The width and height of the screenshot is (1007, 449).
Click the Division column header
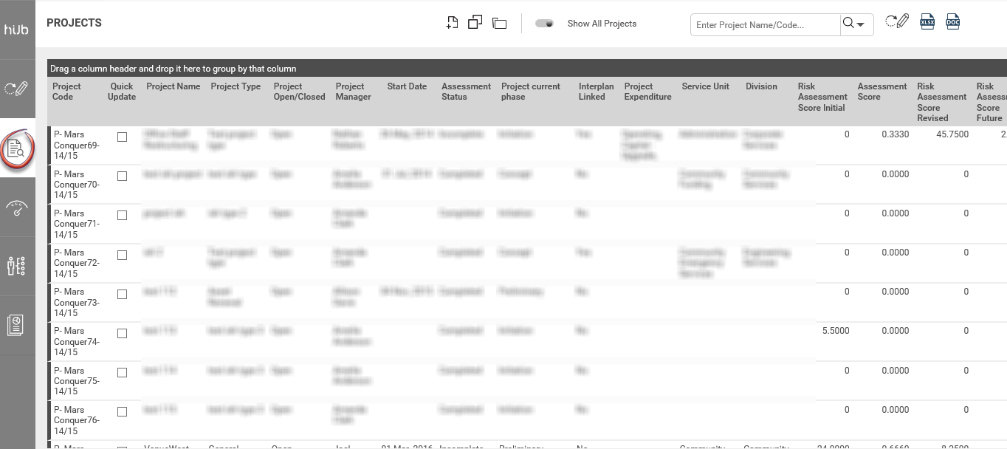click(x=761, y=86)
